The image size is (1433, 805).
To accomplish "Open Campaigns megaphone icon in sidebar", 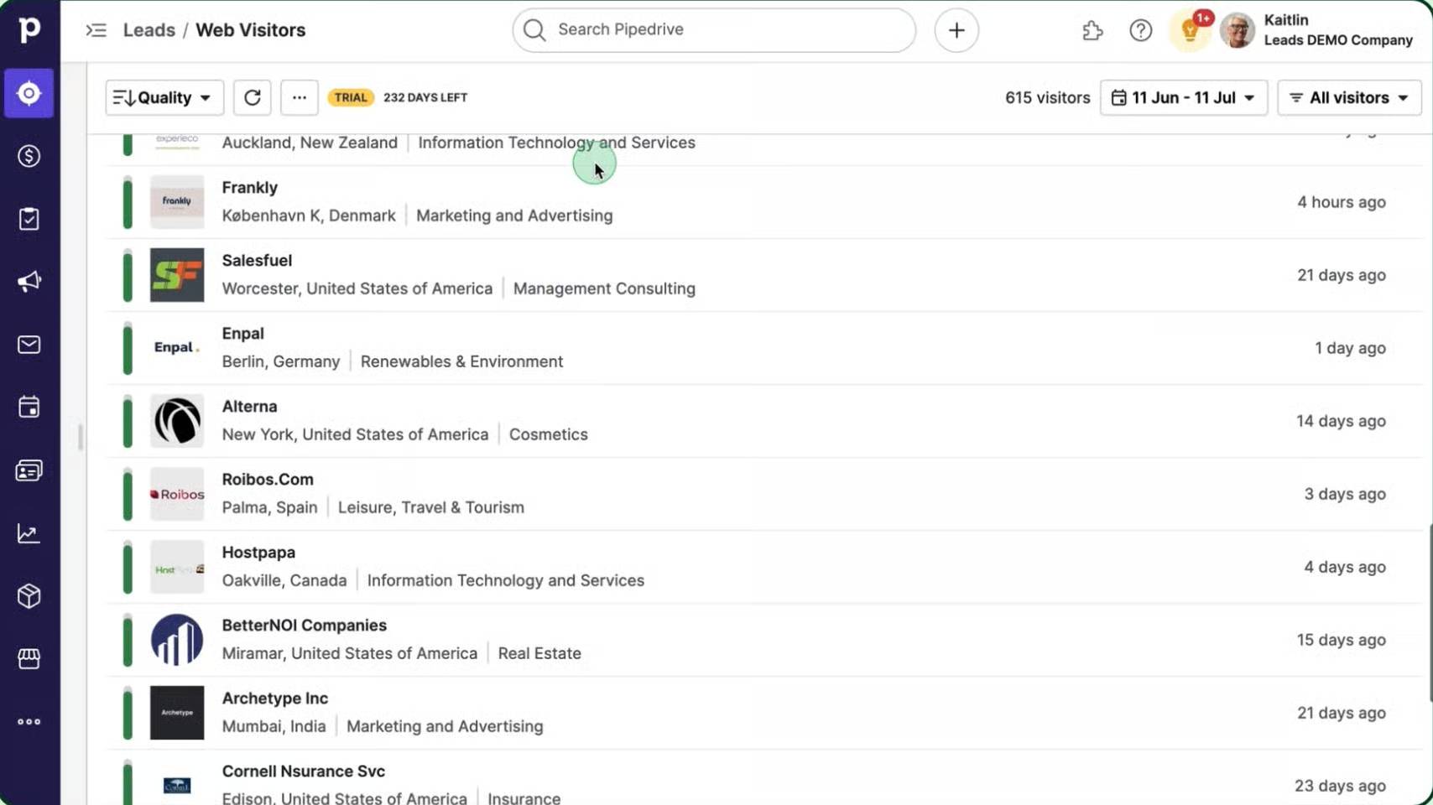I will (29, 282).
